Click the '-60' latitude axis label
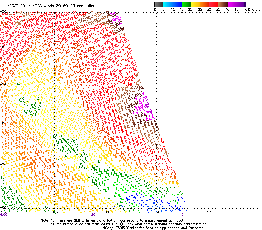 (x=3, y=207)
